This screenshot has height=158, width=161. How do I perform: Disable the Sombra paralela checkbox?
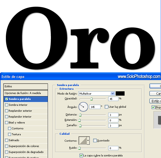(7, 99)
